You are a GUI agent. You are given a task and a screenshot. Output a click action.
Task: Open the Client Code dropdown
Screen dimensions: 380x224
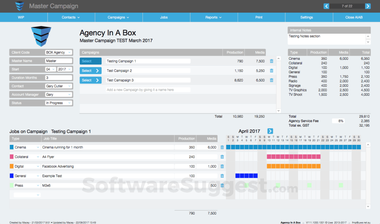59,52
